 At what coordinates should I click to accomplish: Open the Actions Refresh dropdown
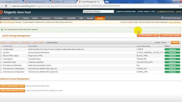[166, 42]
